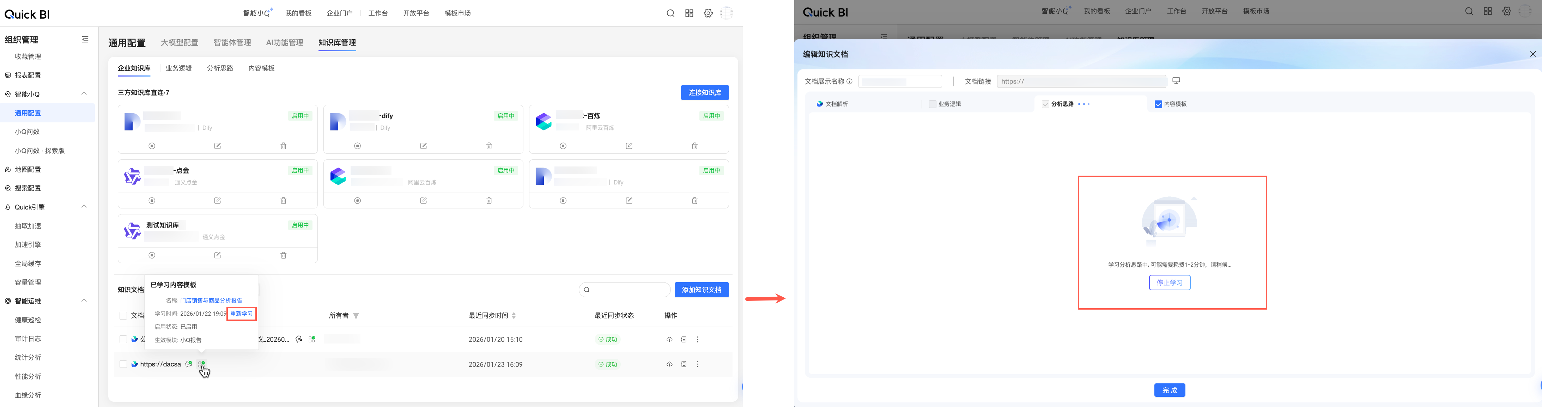Check the 业务逻辑 checkbox in edit dialog

(x=932, y=104)
